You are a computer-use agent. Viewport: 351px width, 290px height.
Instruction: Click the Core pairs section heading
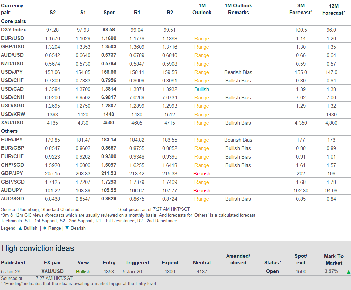tap(14, 21)
